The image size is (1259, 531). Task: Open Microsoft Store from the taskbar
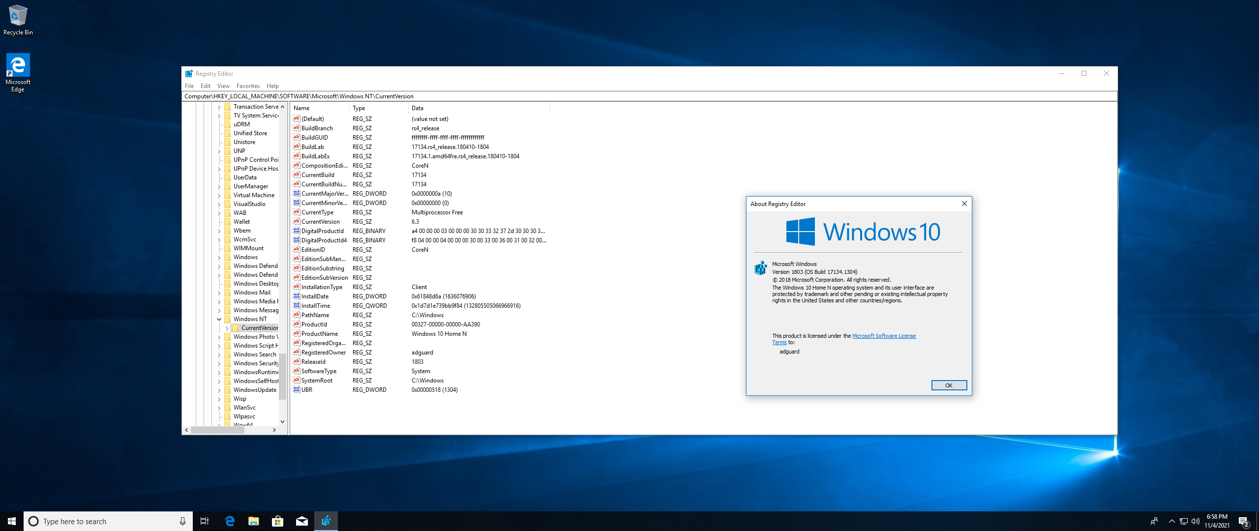277,521
